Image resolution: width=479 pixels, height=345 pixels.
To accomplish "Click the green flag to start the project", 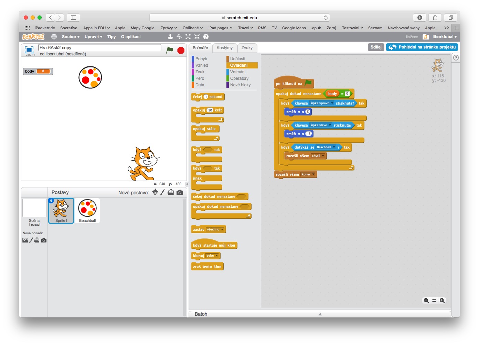I will (169, 50).
